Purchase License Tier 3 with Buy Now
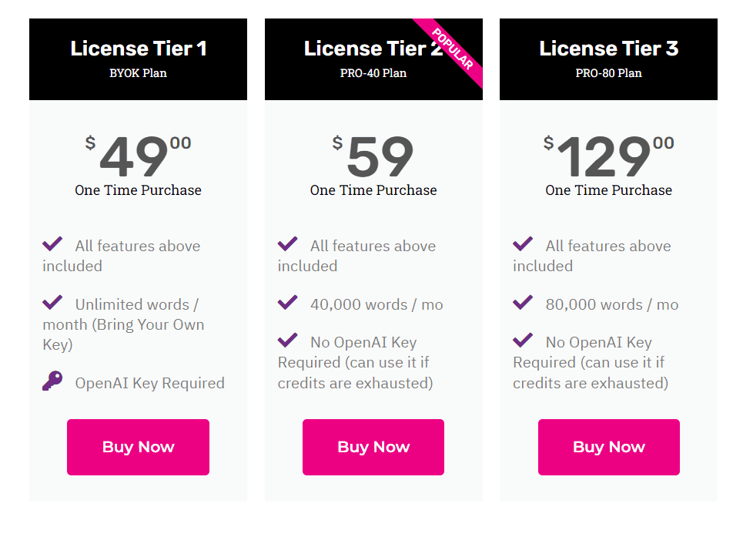 pyautogui.click(x=608, y=447)
